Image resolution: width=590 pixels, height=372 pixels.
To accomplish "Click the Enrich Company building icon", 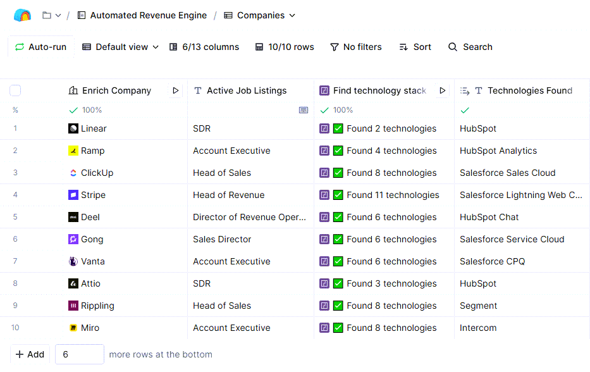I will click(x=73, y=90).
